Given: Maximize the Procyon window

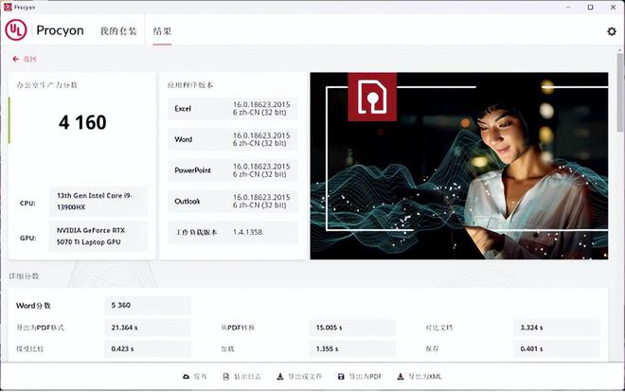Looking at the screenshot, I should (590, 8).
